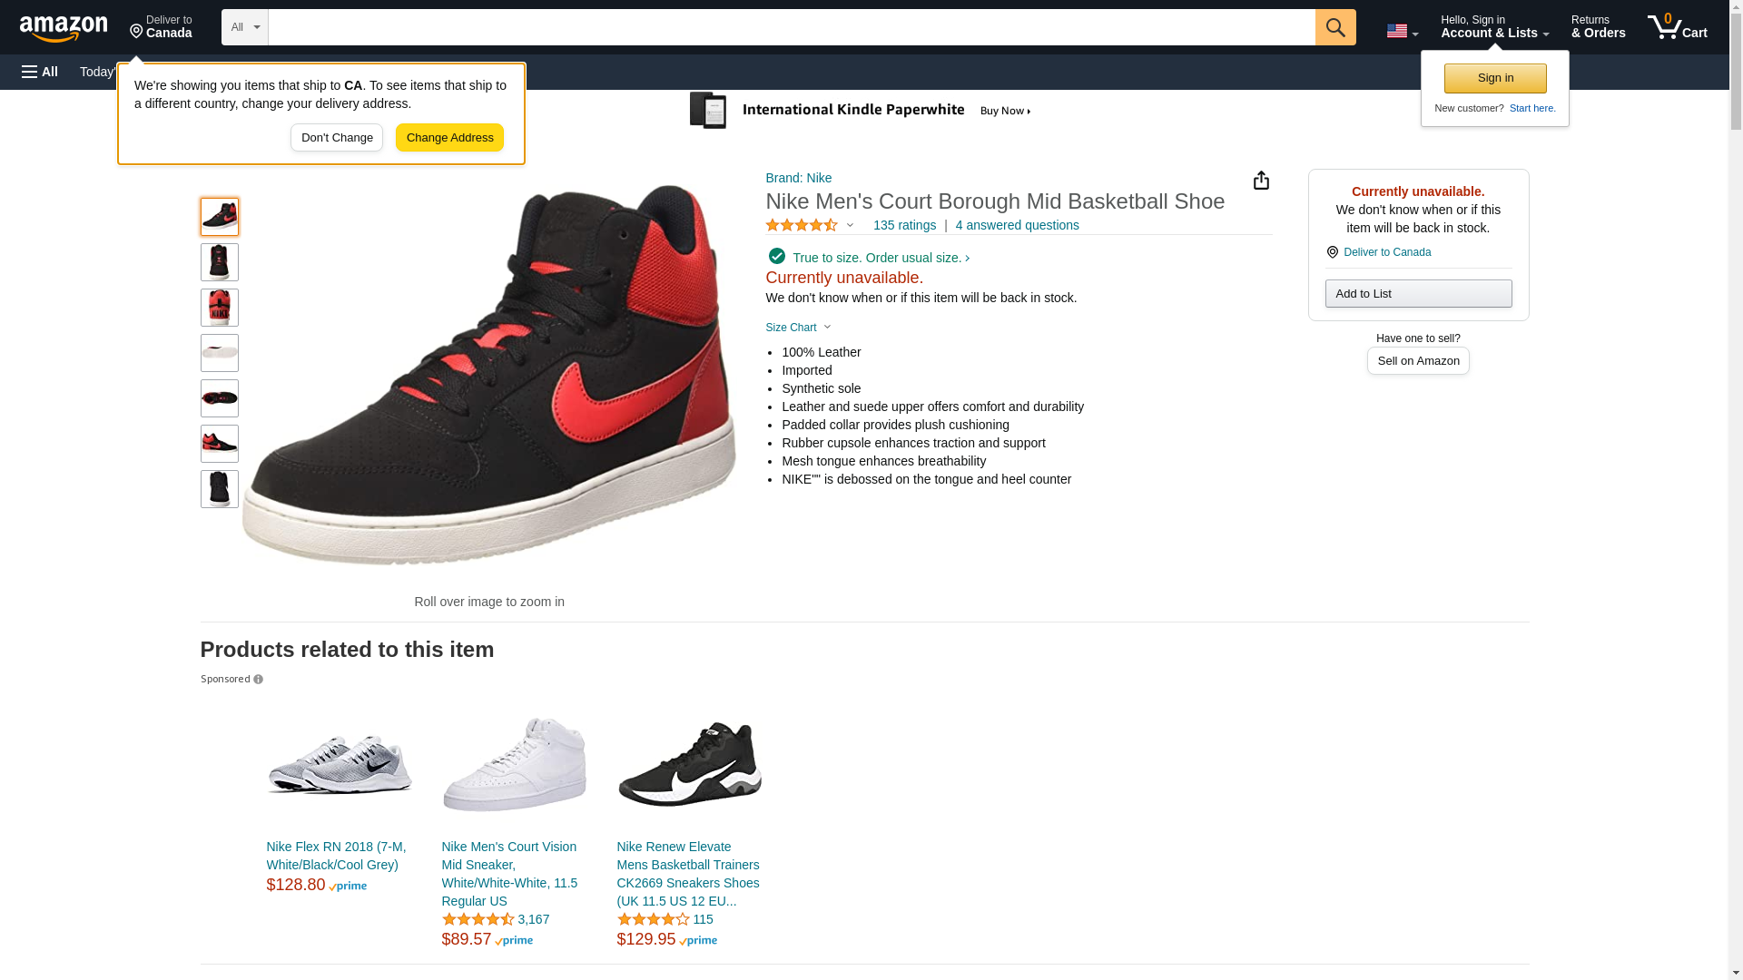Expand the search category All dropdown

[x=244, y=27]
